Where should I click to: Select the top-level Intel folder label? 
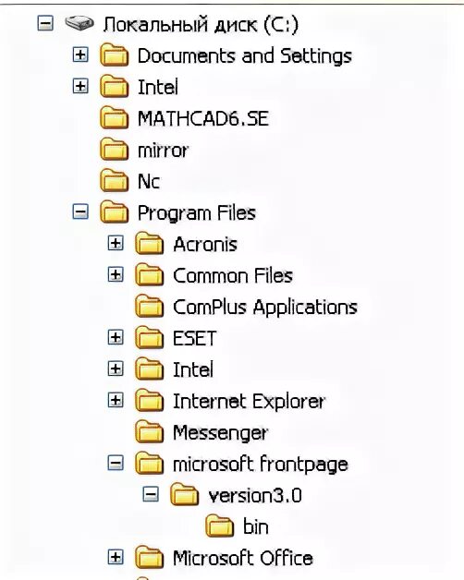click(158, 87)
